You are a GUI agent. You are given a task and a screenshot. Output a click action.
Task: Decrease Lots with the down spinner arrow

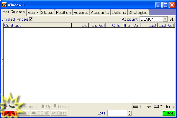tap(129, 114)
